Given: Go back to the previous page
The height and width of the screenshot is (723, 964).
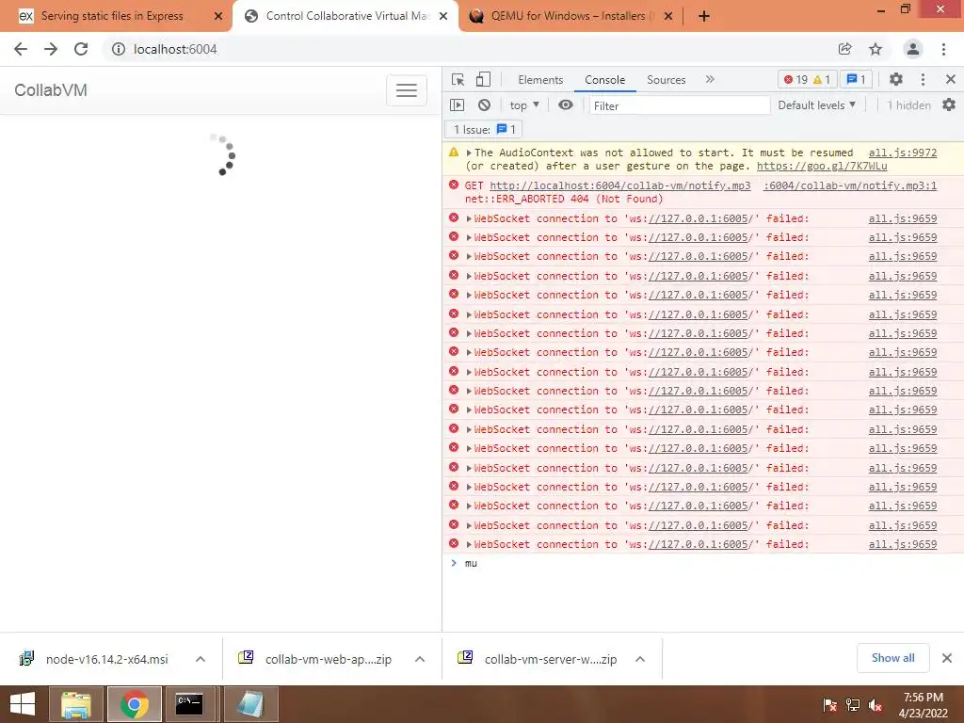Looking at the screenshot, I should click(21, 49).
